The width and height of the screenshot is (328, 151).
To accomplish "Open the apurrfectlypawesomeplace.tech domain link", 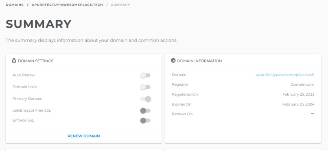I will pyautogui.click(x=285, y=74).
